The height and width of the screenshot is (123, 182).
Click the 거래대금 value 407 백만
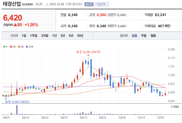pos(164,26)
